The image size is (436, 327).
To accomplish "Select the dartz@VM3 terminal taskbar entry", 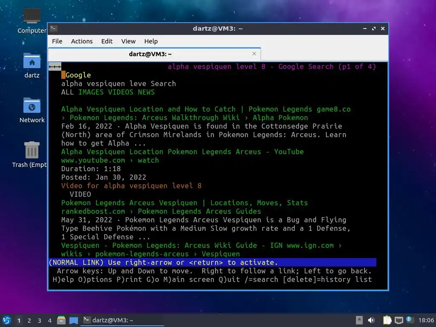I will 122,320.
